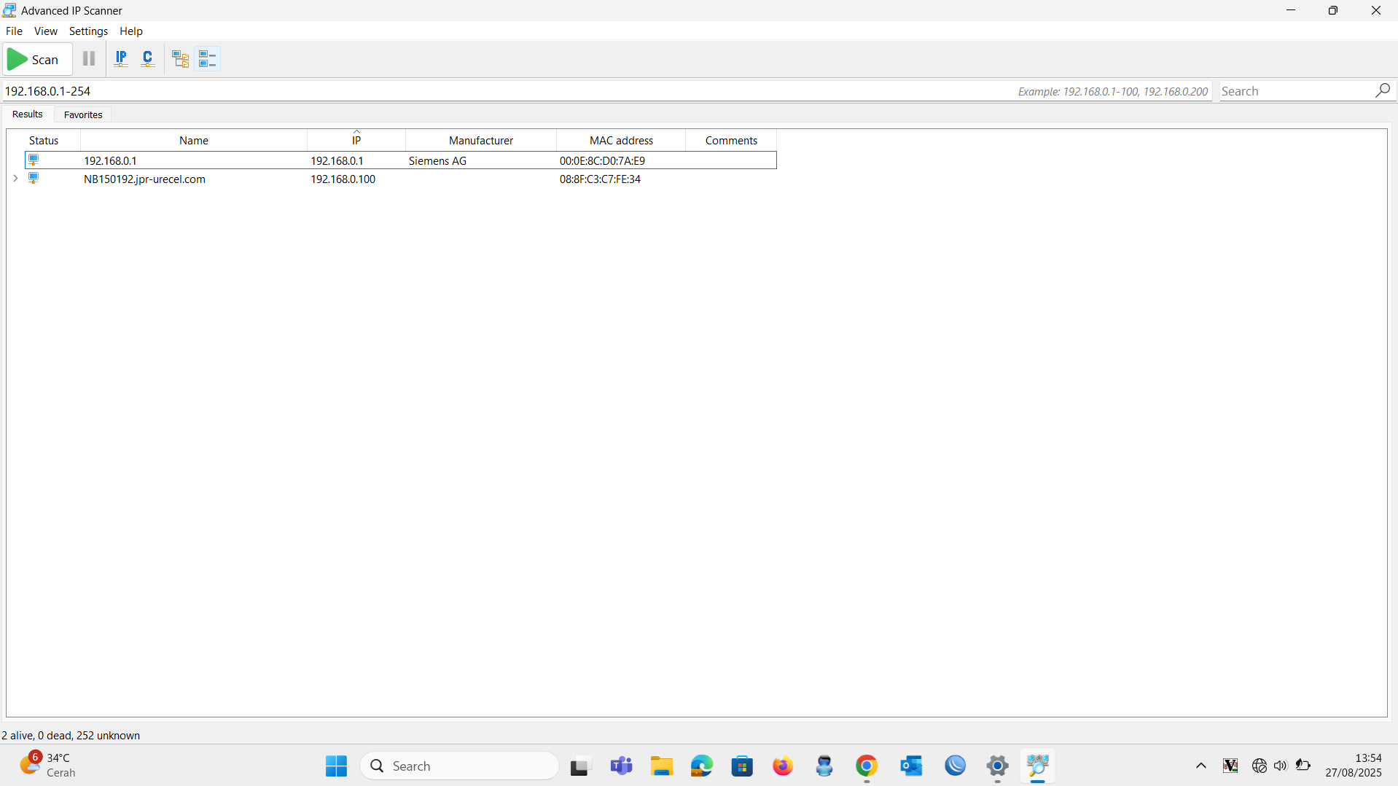Show hidden system tray icons
Image resolution: width=1398 pixels, height=786 pixels.
1200,766
